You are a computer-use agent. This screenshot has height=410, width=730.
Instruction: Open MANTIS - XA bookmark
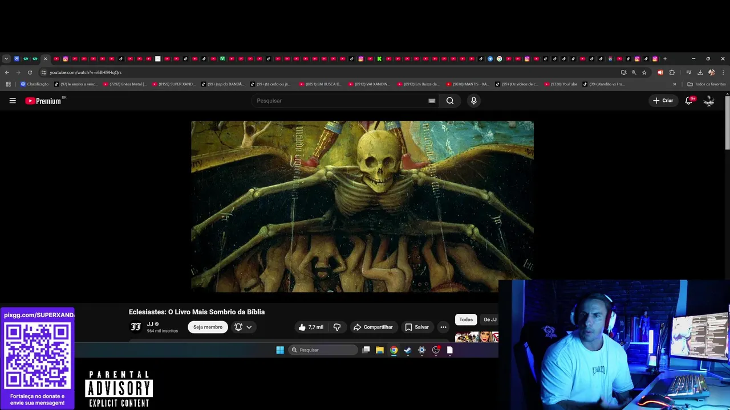point(468,84)
